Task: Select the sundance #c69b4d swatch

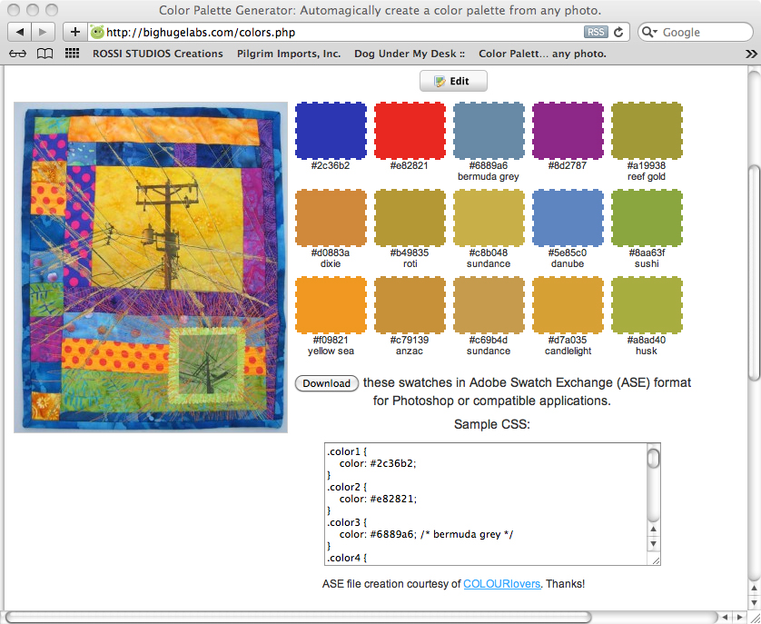Action: [489, 305]
